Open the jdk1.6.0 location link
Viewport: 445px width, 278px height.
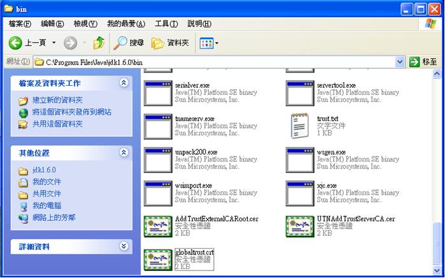pyautogui.click(x=44, y=170)
